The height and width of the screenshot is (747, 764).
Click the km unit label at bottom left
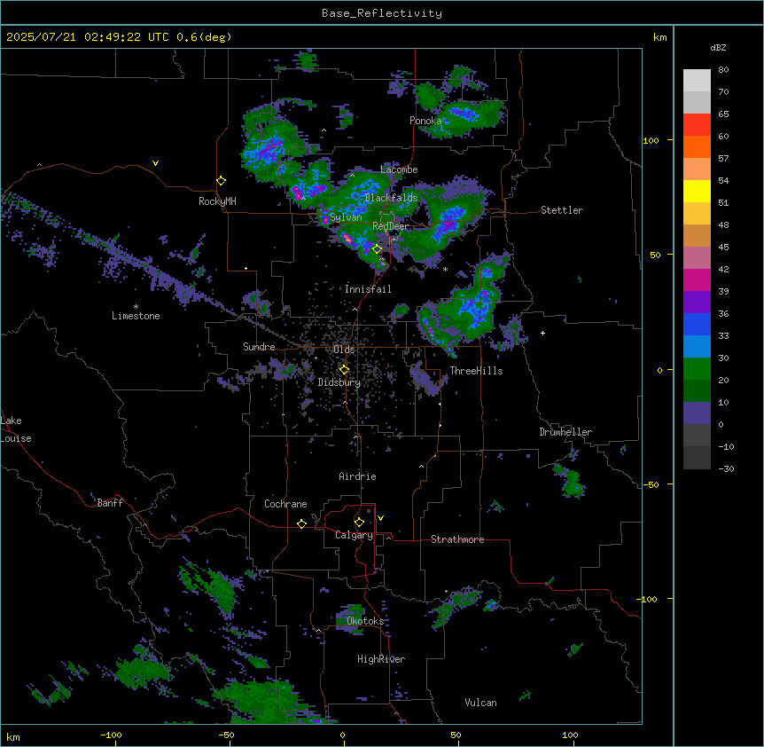13,736
